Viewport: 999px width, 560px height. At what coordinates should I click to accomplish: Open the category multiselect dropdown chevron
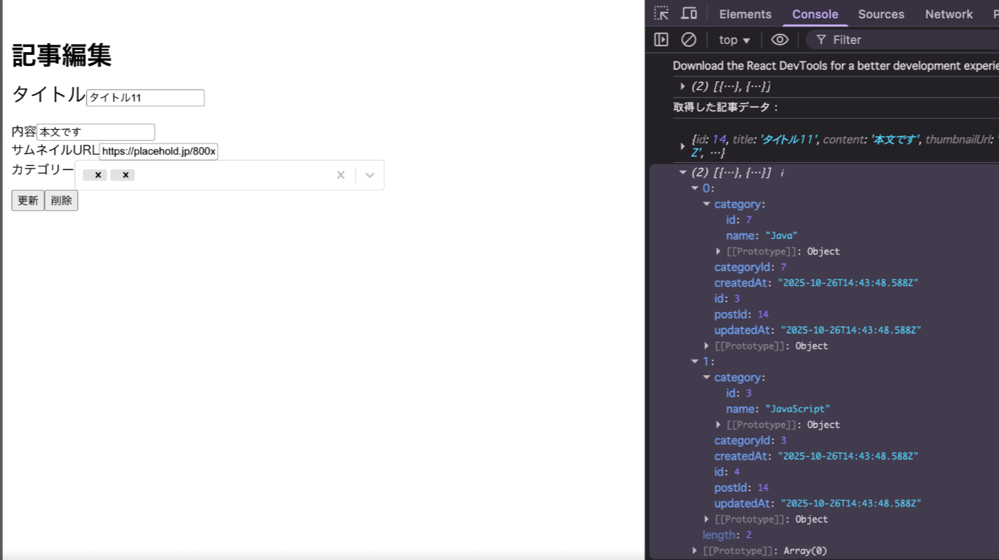369,174
